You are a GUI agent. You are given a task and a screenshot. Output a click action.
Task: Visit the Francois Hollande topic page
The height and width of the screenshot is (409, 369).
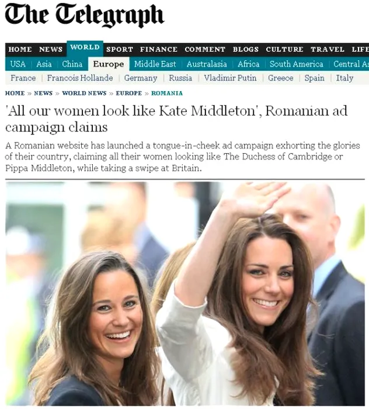coord(80,78)
